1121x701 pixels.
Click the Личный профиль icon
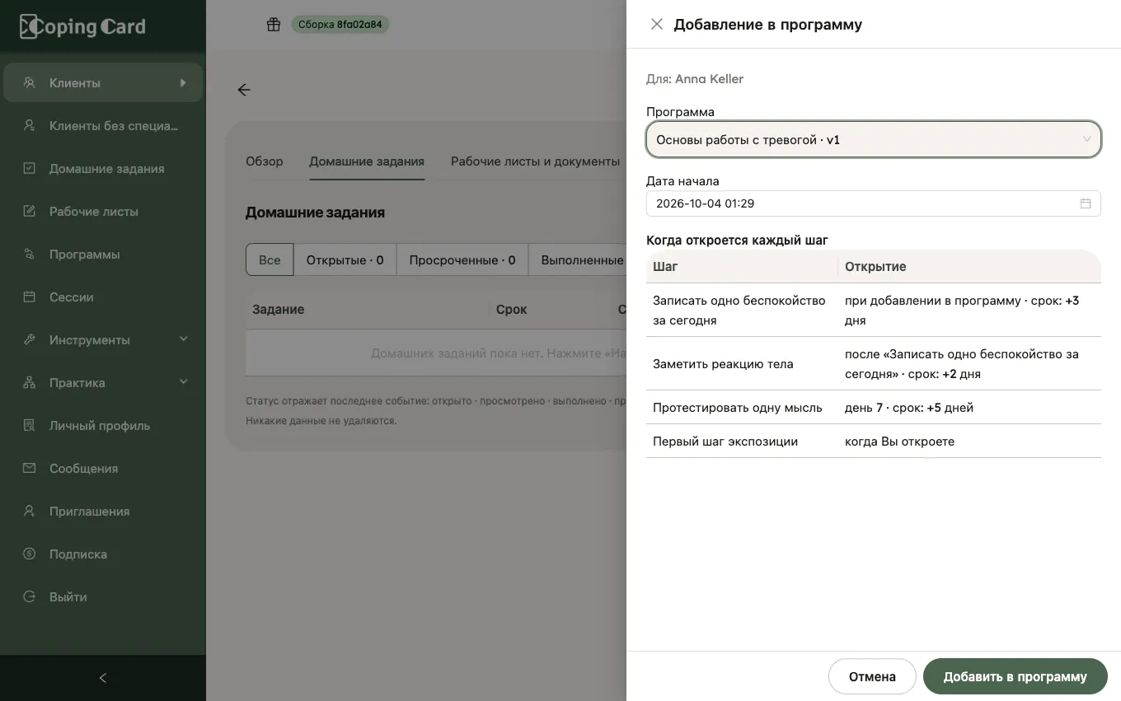click(30, 426)
